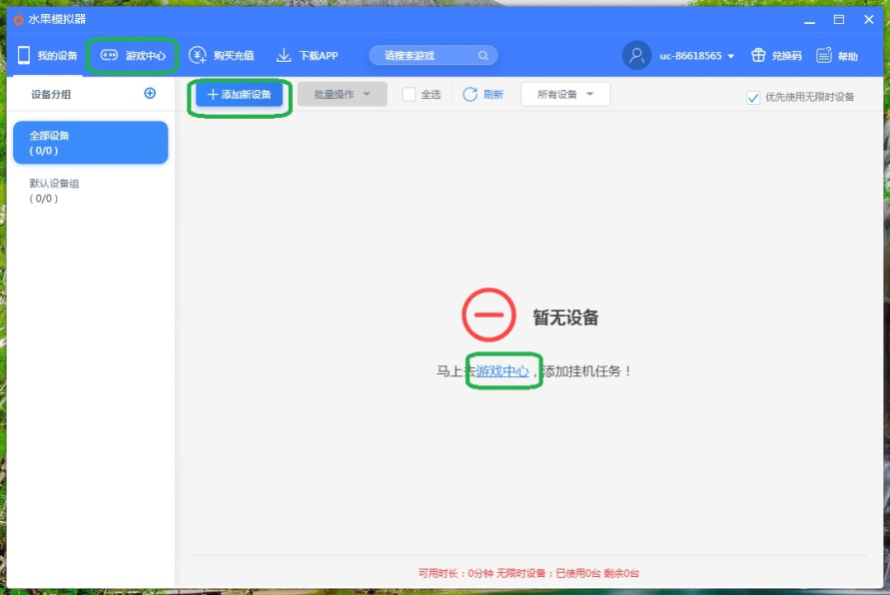The width and height of the screenshot is (890, 595).
Task: Check the 全选 checkbox
Action: pos(409,94)
